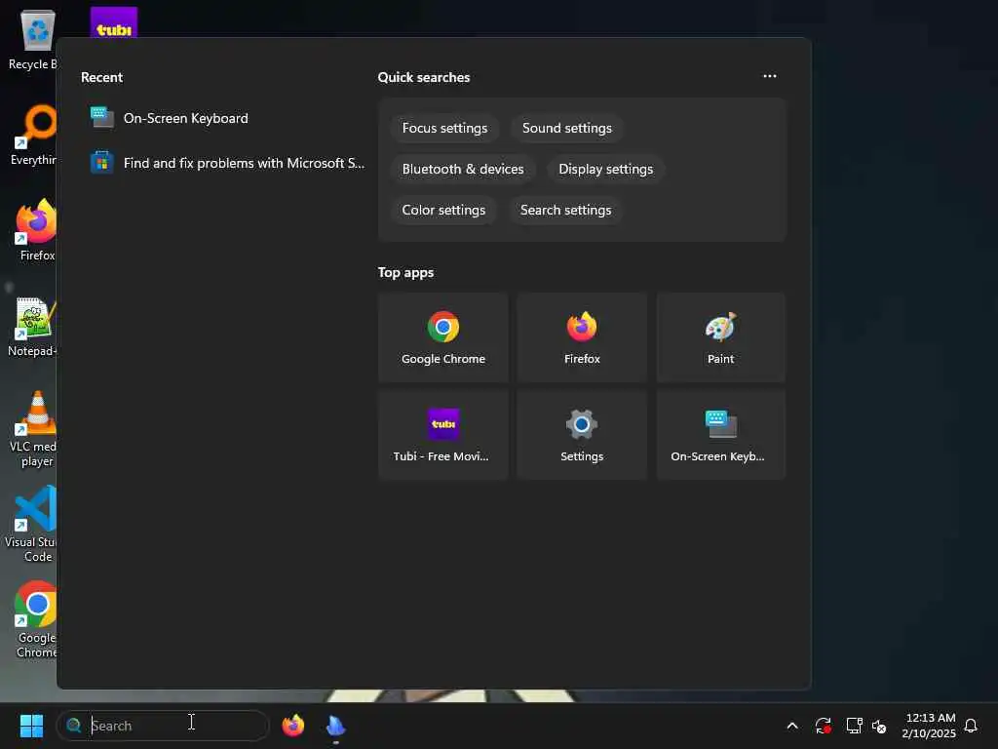
Task: Open the clock and date flyout
Action: [x=929, y=726]
